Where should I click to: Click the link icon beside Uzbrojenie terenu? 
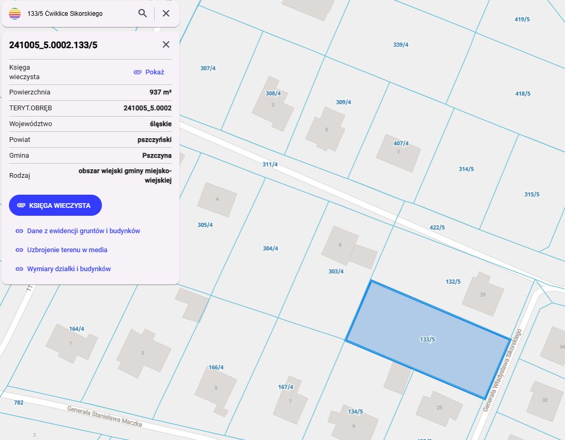20,250
